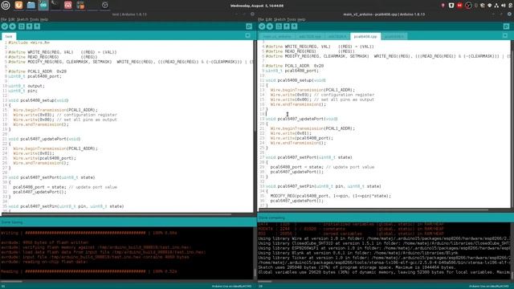This screenshot has height=289, width=514.
Task: Open the system application menu
Action: click(x=6, y=5)
